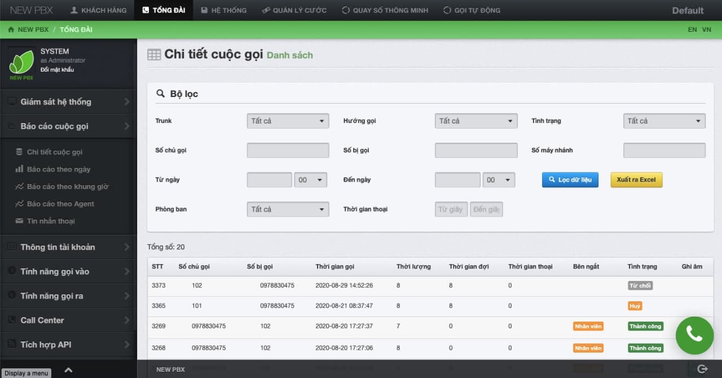Viewport: 722px width, 378px height.
Task: Click the Số máy nhánh input field
Action: [x=664, y=150]
